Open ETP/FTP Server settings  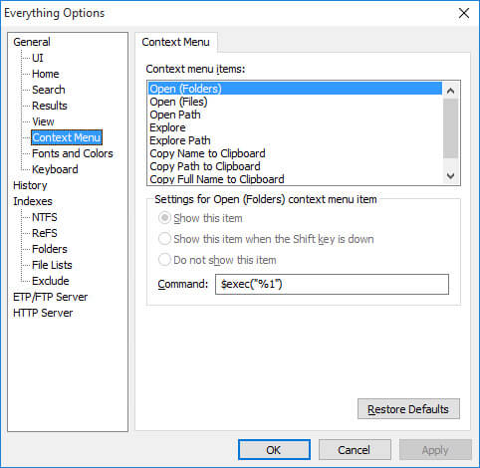tap(51, 297)
